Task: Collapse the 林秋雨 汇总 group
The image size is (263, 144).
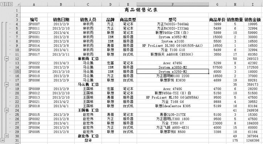Action: [x=7, y=58]
